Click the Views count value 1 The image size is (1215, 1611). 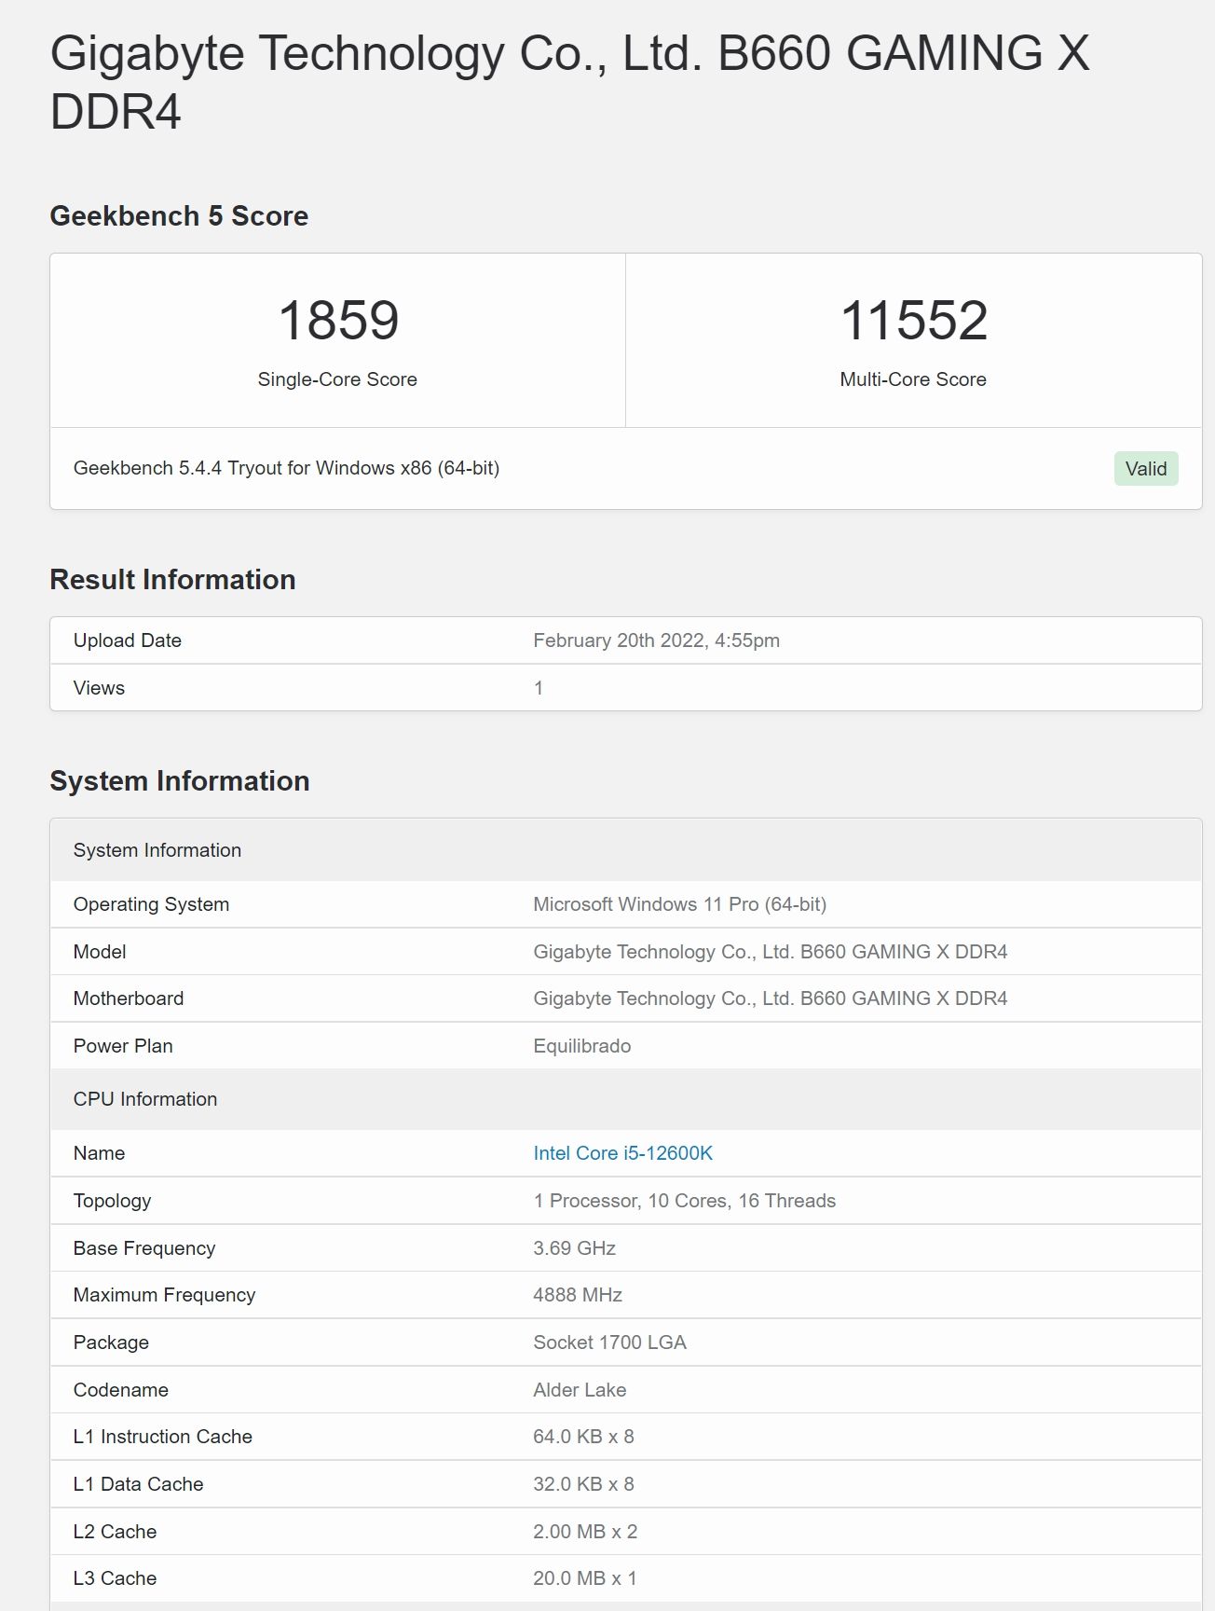(539, 688)
